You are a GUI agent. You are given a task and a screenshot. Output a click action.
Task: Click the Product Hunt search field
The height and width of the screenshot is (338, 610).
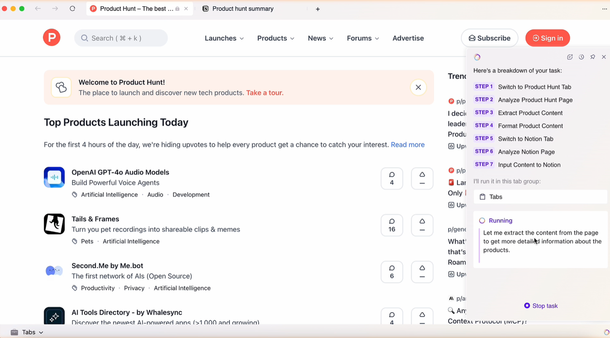[x=121, y=38]
